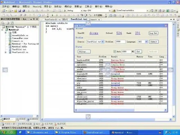
Task: Click the Redo toolbar icon
Action: (48, 11)
